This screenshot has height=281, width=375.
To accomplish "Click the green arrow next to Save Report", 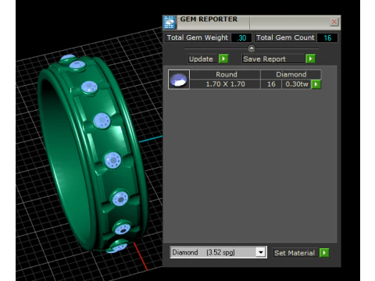I will point(310,59).
